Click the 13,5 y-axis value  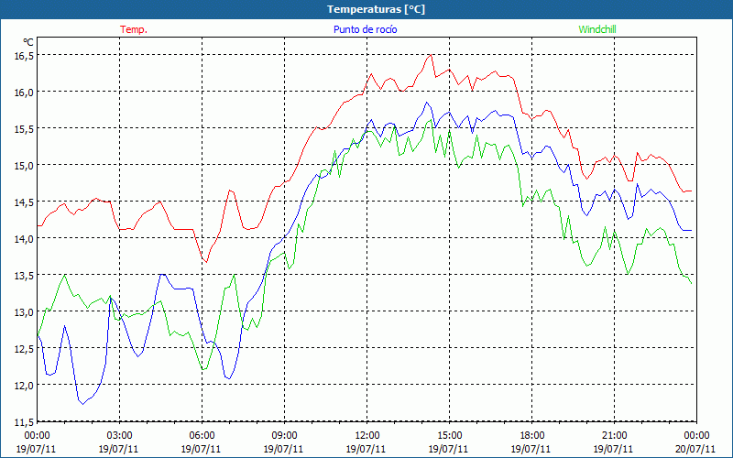[x=25, y=276]
